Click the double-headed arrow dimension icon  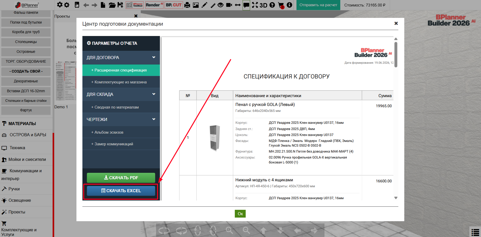[238, 5]
